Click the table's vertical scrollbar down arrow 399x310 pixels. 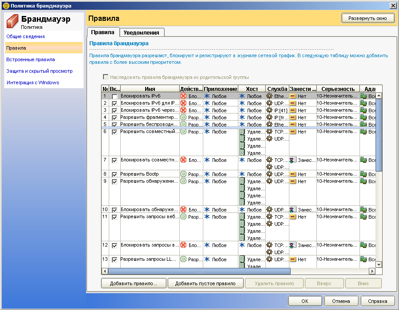tap(379, 264)
